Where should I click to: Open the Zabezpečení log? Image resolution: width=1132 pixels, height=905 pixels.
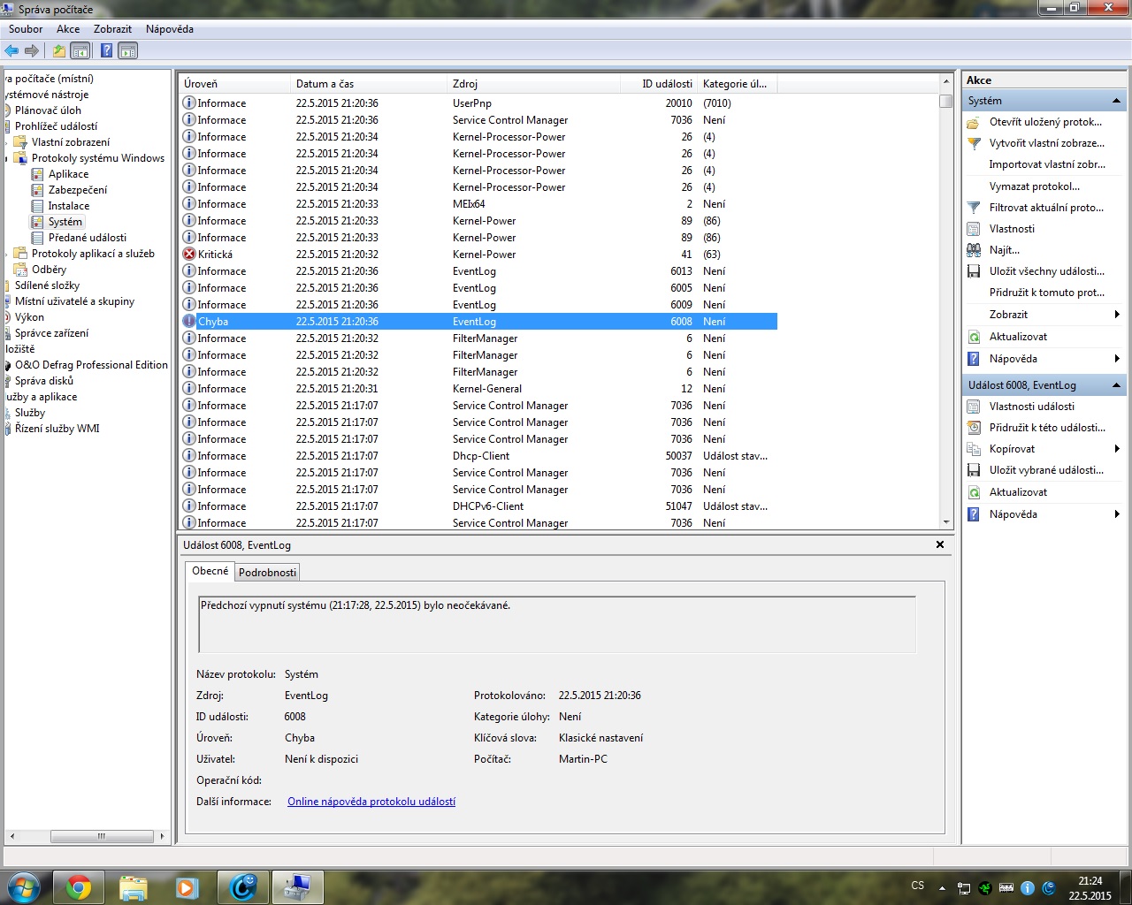click(x=78, y=190)
